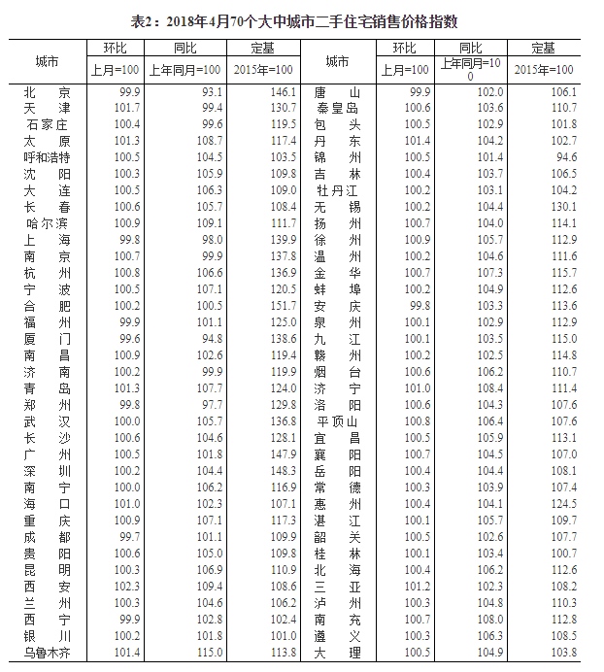Click the left '2015年=100' subheader
This screenshot has width=604, height=672.
point(263,70)
